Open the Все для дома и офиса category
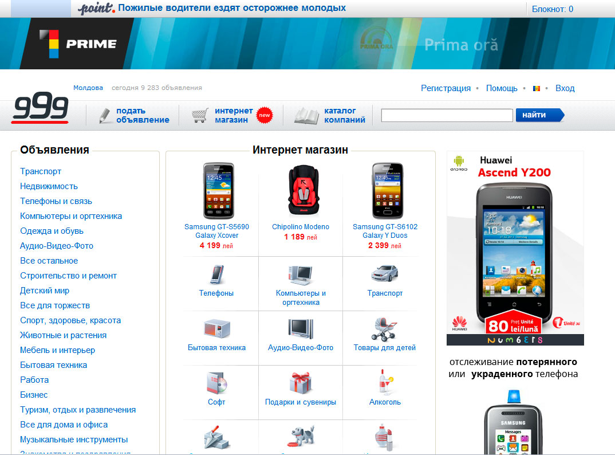 tap(64, 425)
